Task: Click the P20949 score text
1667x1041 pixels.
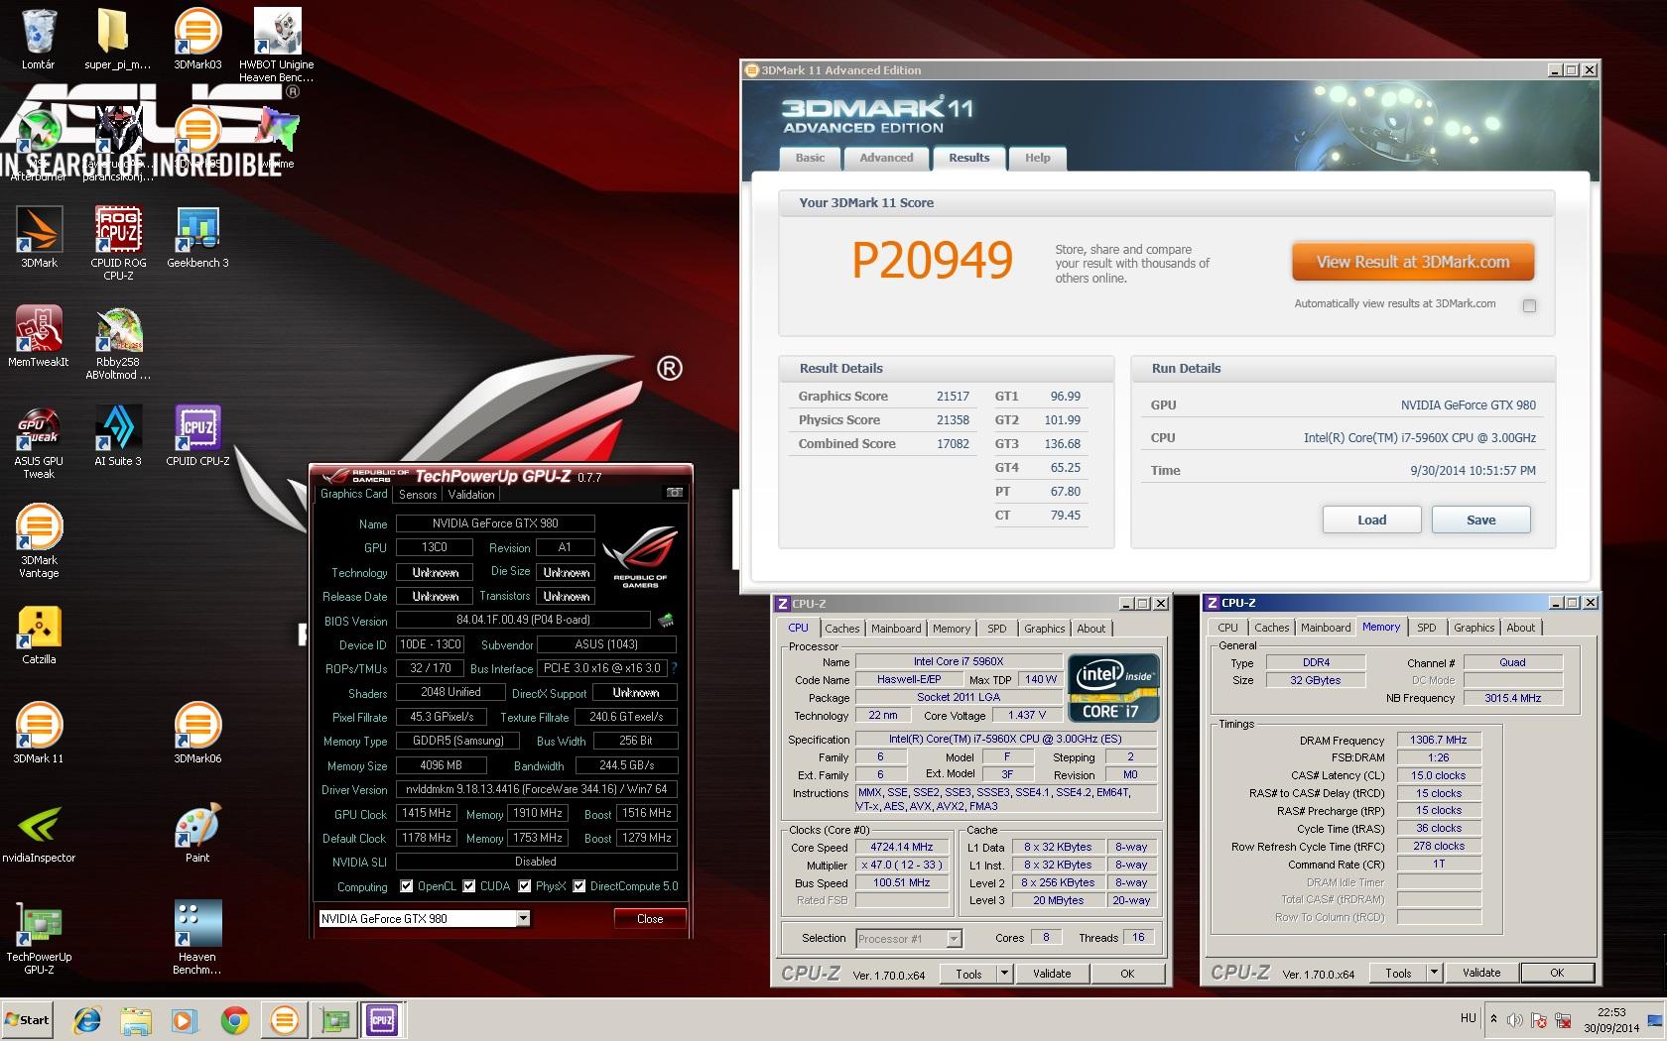Action: click(932, 261)
